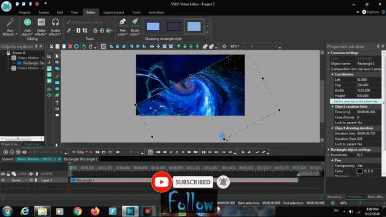Click the green Add object icon

tap(27, 22)
